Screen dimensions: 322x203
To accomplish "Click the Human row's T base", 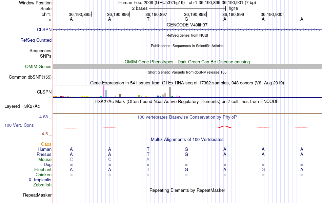I will pyautogui.click(x=148, y=149).
